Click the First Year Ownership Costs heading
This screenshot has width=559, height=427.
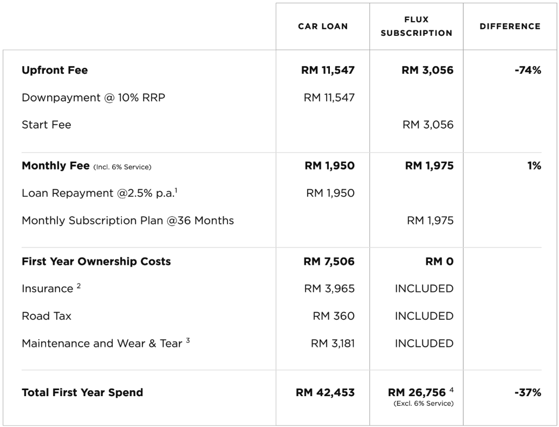[96, 261]
